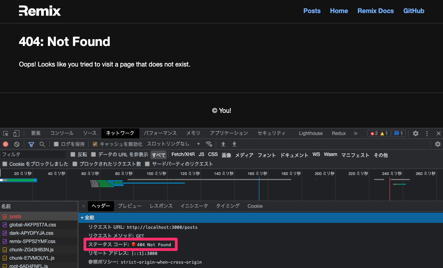The image size is (443, 268).
Task: Click 名前 column header
Action: (39, 206)
